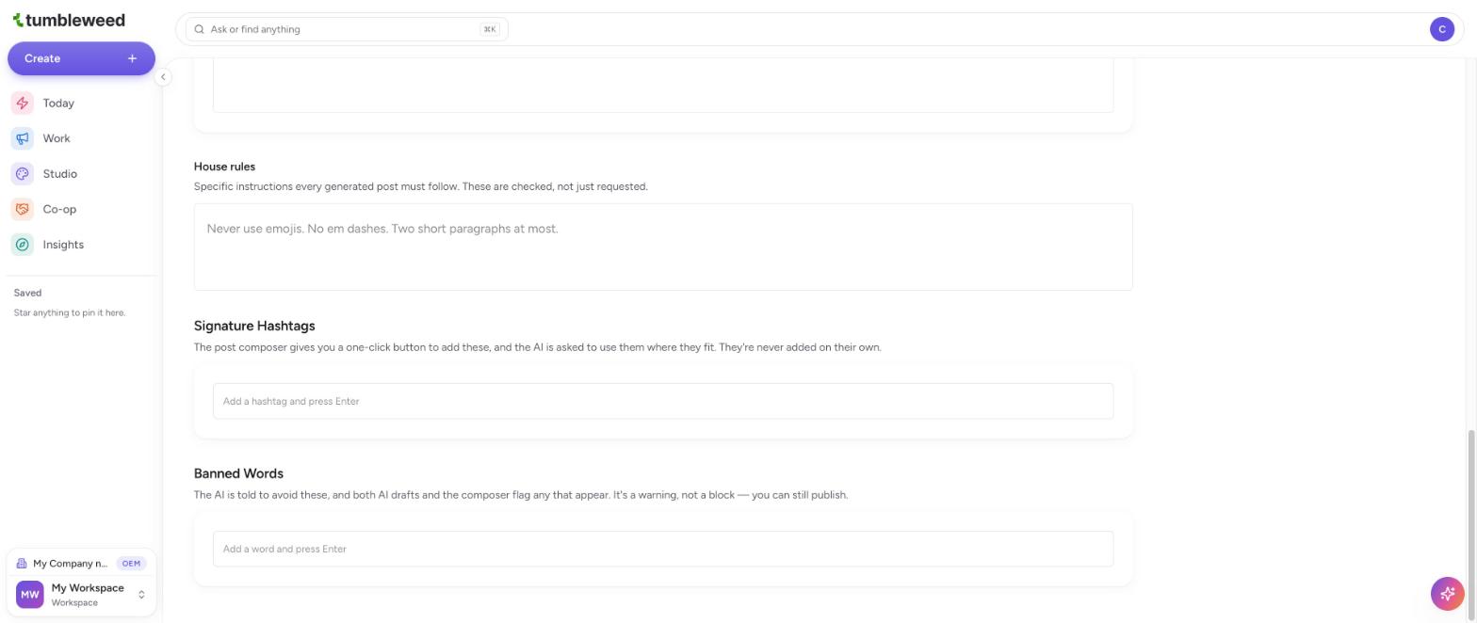Open the Insights section

81,245
